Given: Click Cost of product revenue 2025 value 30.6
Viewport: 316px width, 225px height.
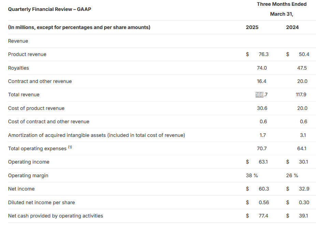Looking at the screenshot, I should [x=262, y=108].
